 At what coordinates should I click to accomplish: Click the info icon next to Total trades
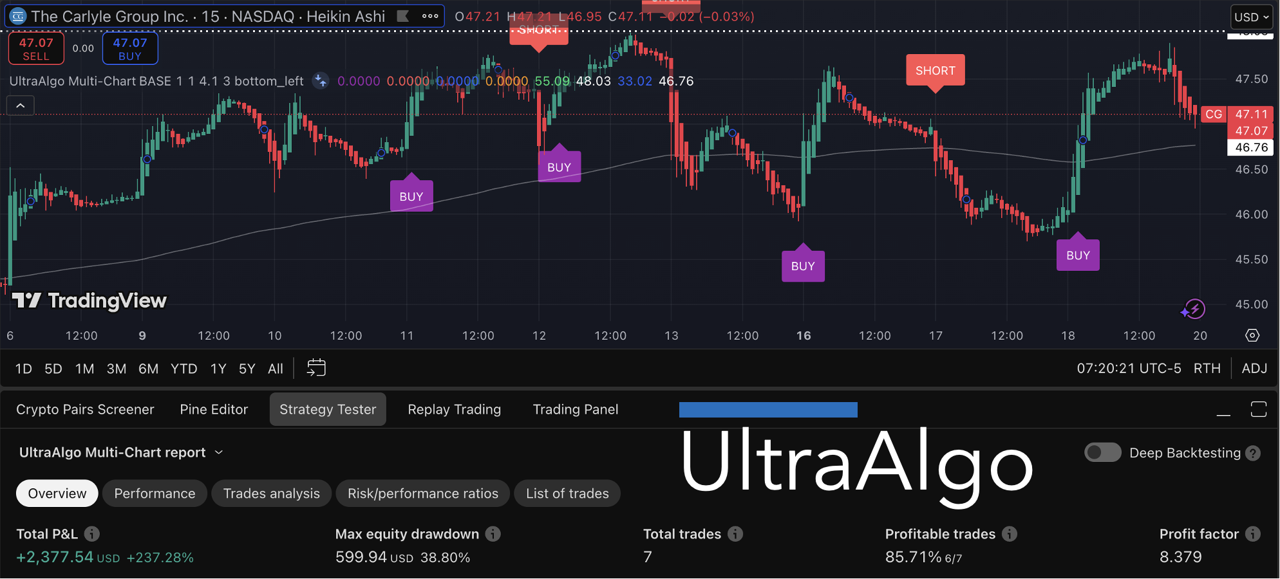(x=735, y=534)
